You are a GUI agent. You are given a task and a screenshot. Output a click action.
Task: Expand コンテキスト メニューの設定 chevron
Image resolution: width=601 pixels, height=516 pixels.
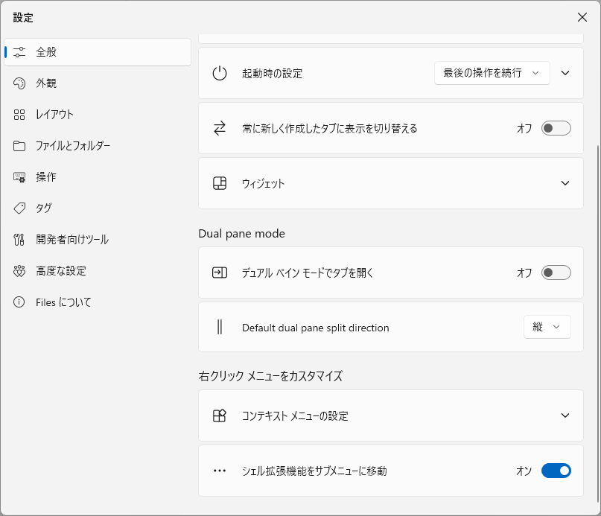(565, 415)
